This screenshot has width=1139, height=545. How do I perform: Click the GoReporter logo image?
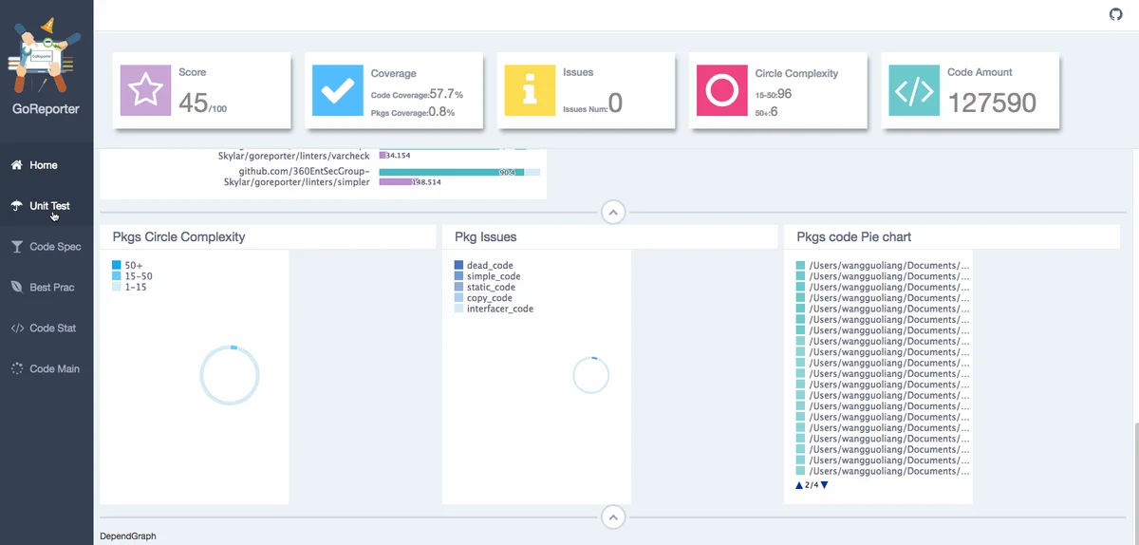45,54
